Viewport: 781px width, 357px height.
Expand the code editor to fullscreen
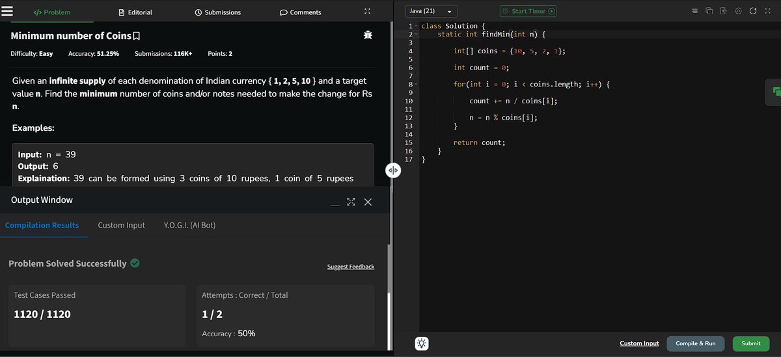point(768,11)
